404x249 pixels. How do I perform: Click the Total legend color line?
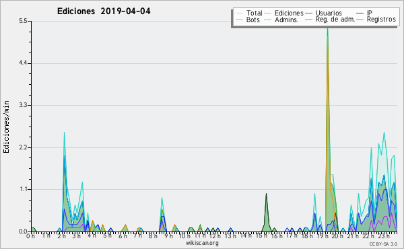(239, 13)
